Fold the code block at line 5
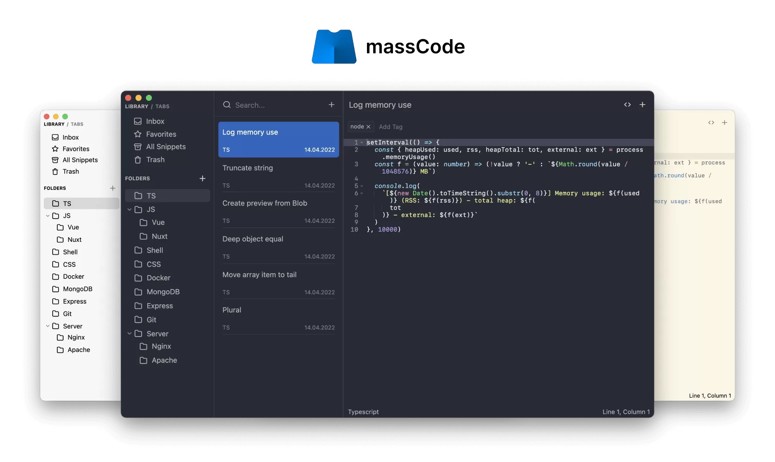The height and width of the screenshot is (462, 775). pyautogui.click(x=362, y=186)
